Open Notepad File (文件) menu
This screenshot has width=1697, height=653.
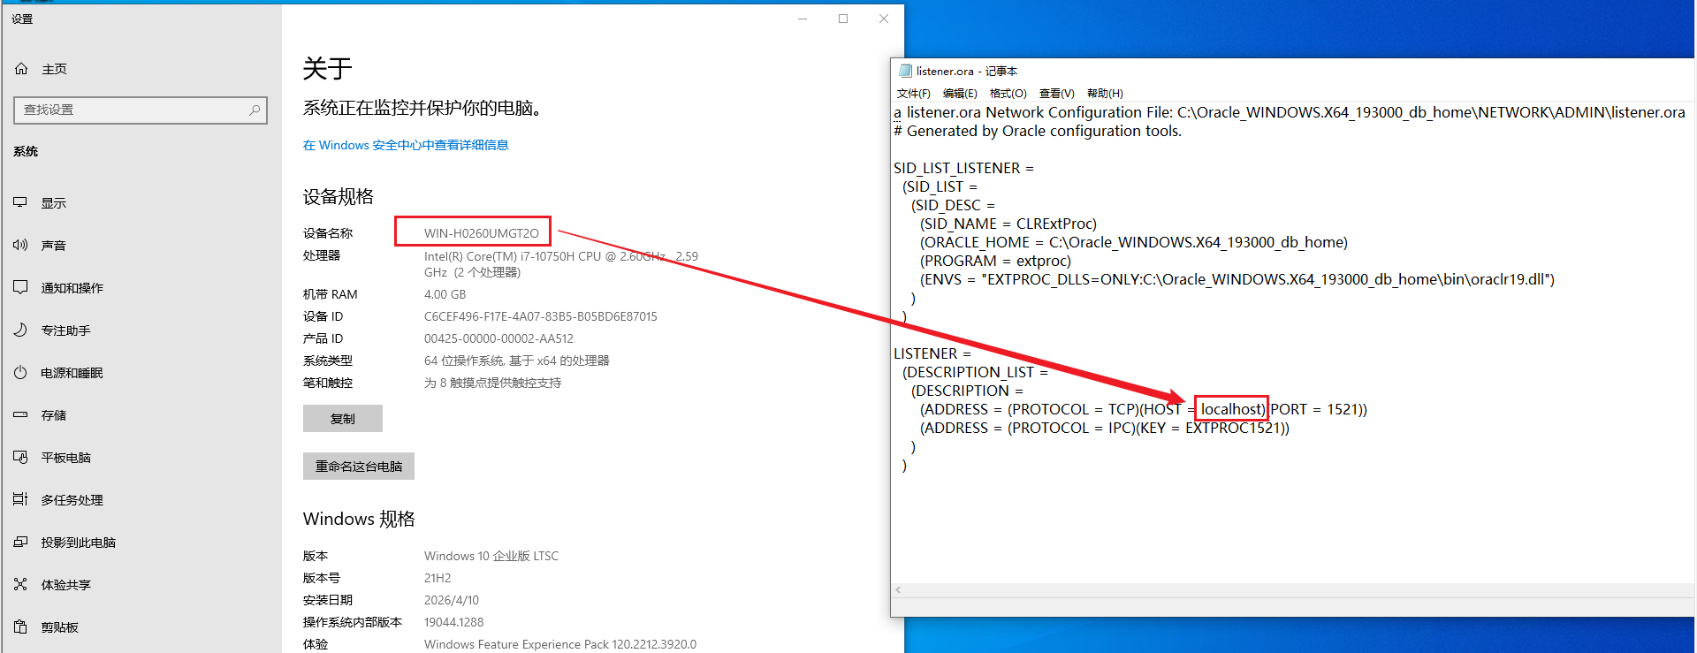tap(913, 94)
